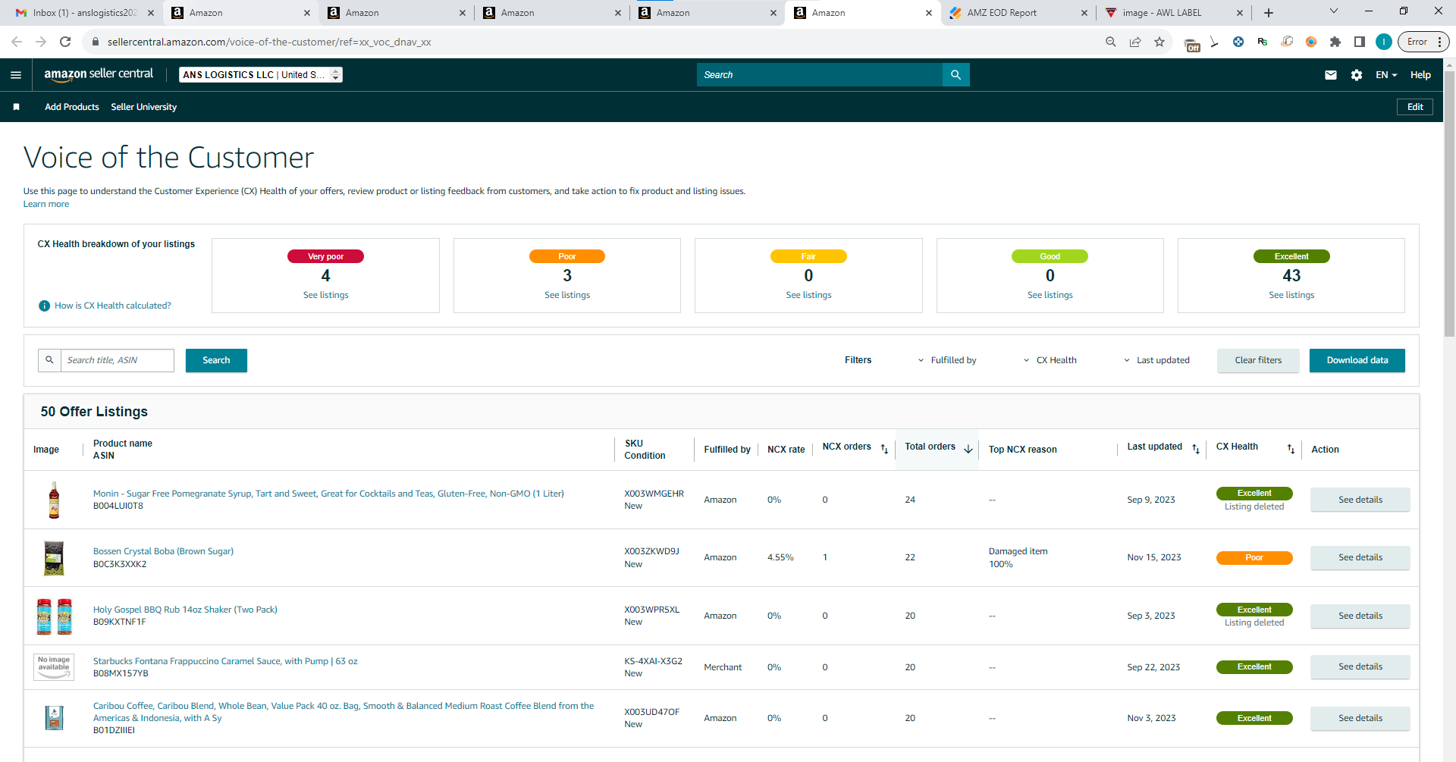Click the browser address bar URL
Viewport: 1456px width, 762px height.
point(269,42)
